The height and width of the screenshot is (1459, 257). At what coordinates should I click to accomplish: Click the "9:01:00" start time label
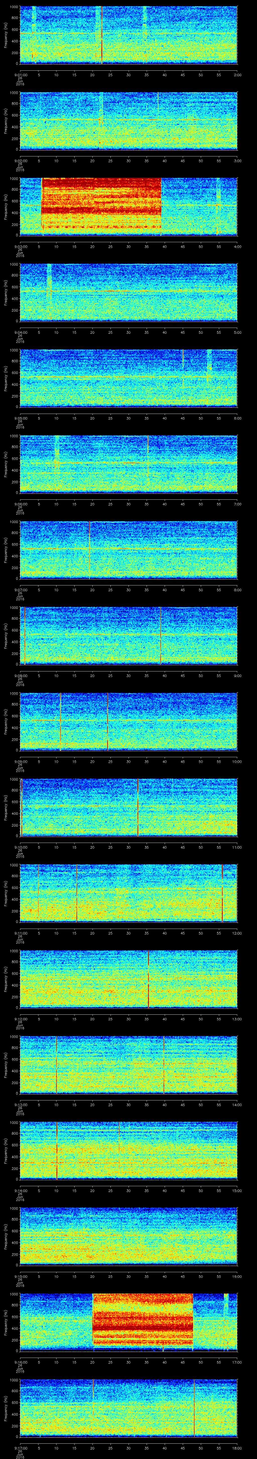tap(21, 74)
